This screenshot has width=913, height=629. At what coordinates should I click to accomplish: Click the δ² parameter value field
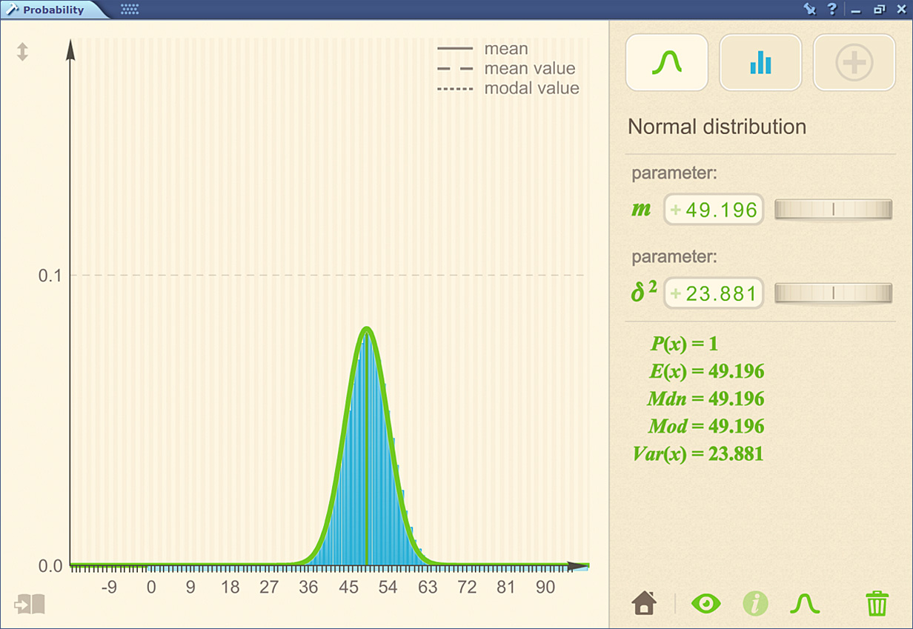(x=713, y=293)
